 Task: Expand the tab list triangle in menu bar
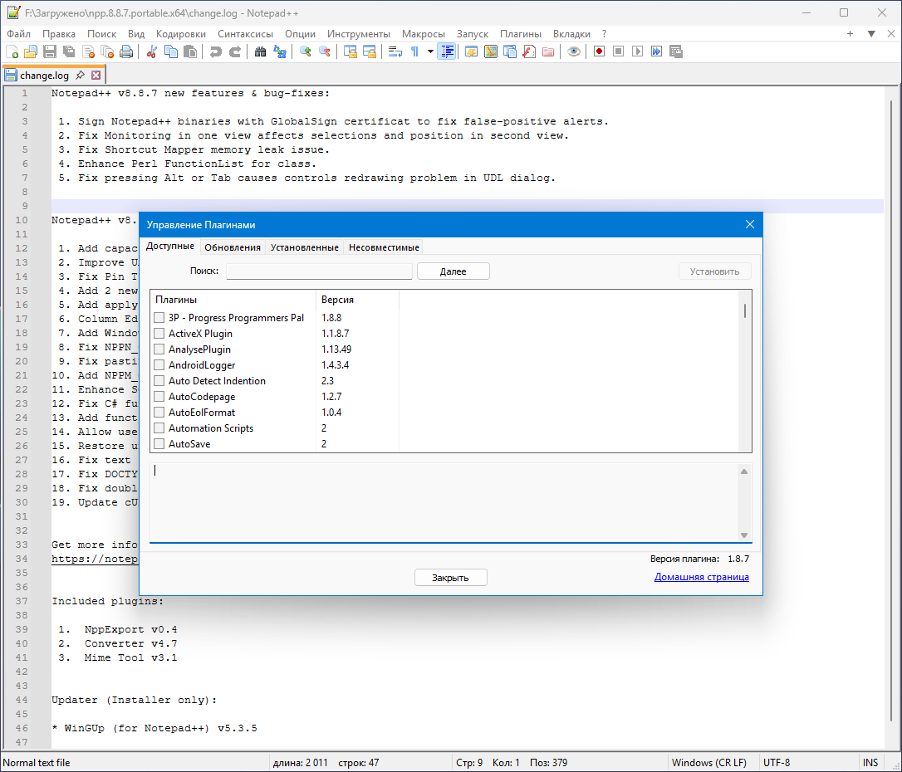pyautogui.click(x=871, y=34)
